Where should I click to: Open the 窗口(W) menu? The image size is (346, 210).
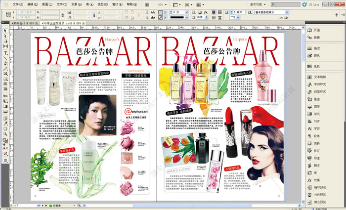tap(118, 4)
